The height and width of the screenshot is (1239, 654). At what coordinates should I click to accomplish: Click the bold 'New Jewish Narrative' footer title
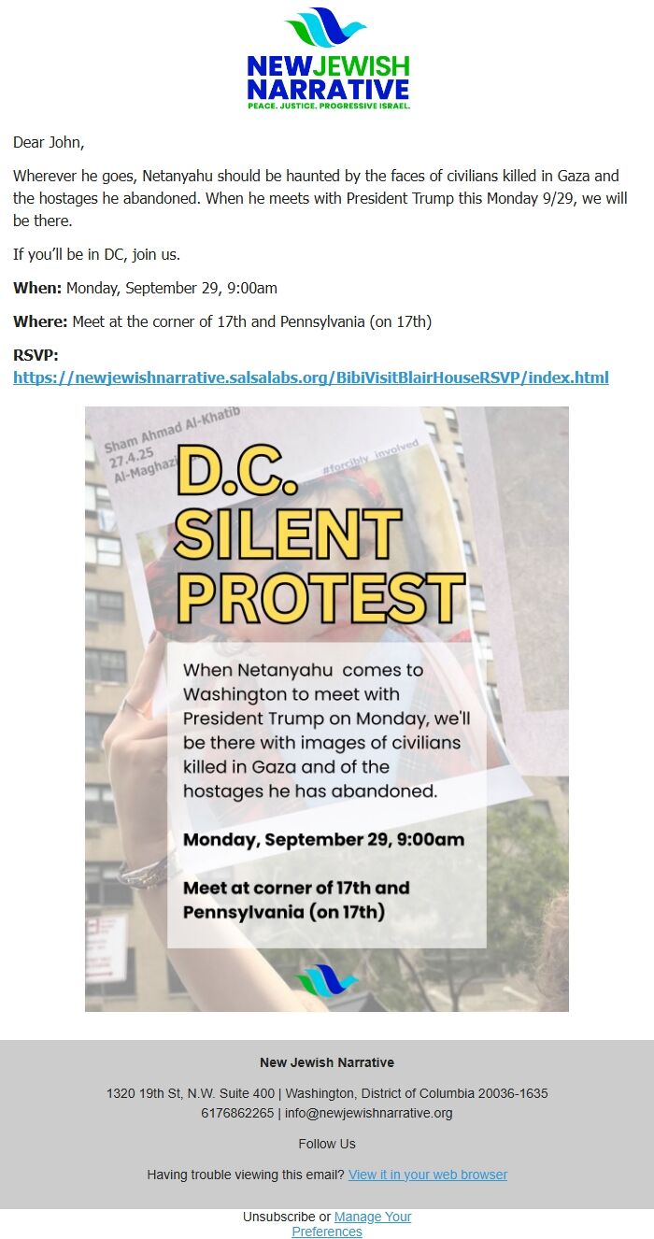point(327,1062)
